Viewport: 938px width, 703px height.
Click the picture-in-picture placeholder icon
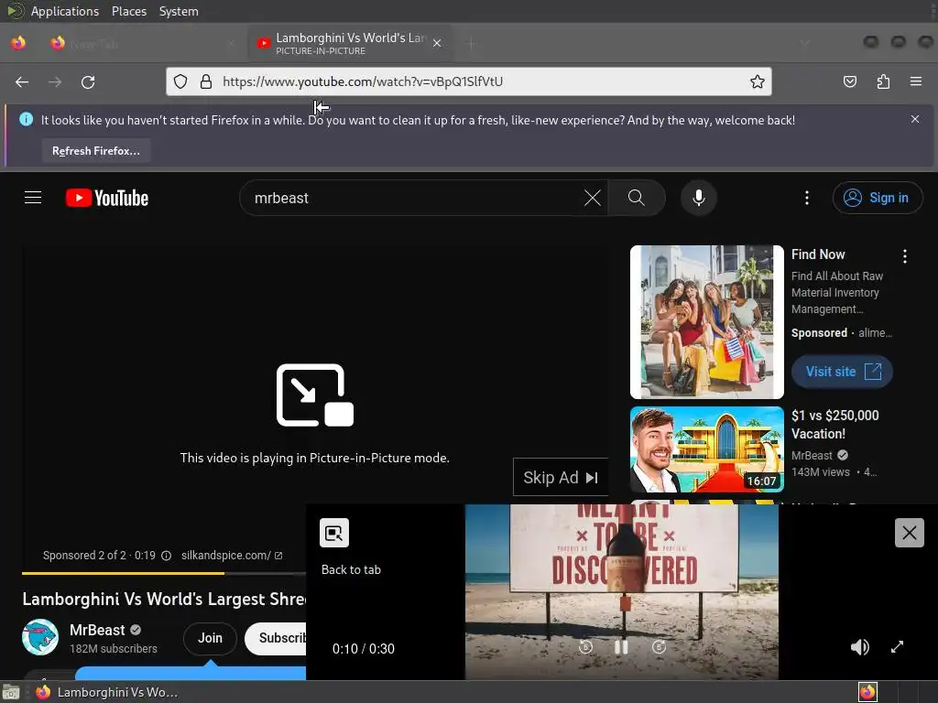pyautogui.click(x=315, y=395)
